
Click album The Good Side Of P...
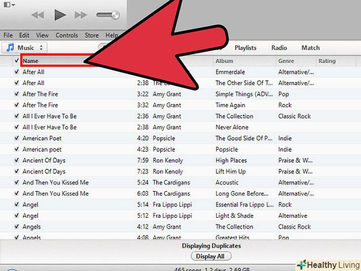pyautogui.click(x=244, y=138)
